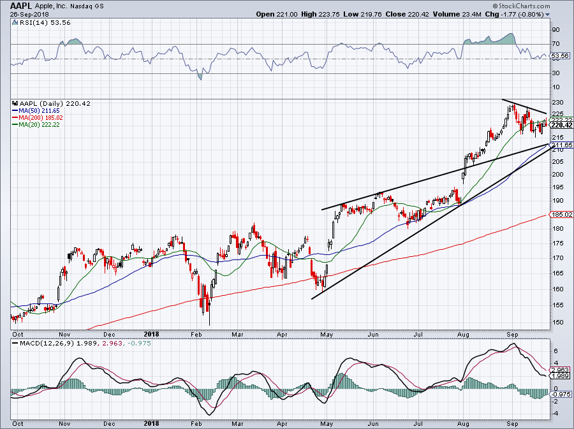Image resolution: width=574 pixels, height=429 pixels.
Task: Click the 'Low 219.76' quote value
Action: 362,14
